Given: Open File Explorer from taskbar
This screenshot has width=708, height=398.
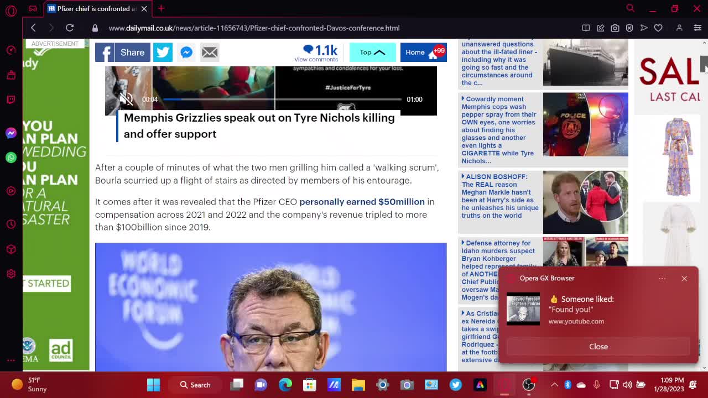Looking at the screenshot, I should 358,385.
